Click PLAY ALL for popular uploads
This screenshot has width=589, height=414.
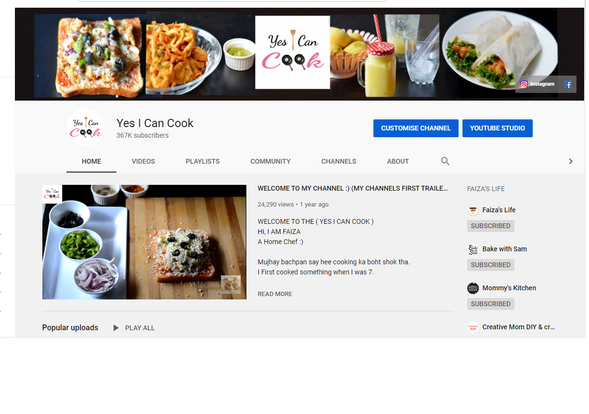pyautogui.click(x=140, y=328)
